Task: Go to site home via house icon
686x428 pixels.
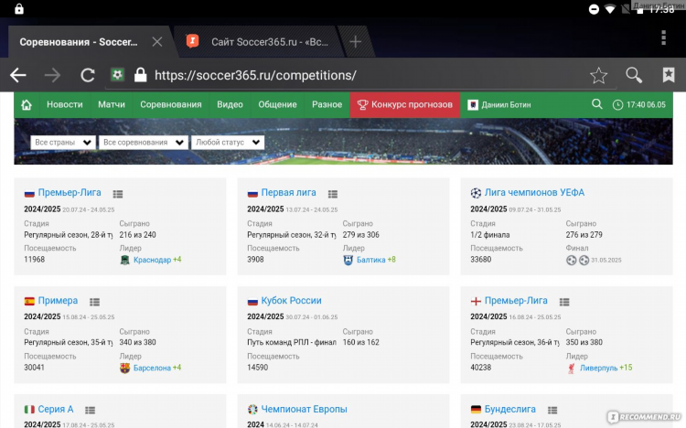Action: (x=27, y=105)
